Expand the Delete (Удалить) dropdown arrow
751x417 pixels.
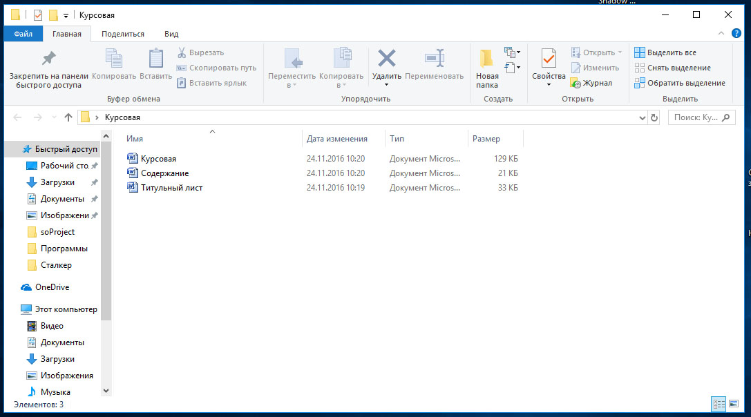tap(386, 85)
